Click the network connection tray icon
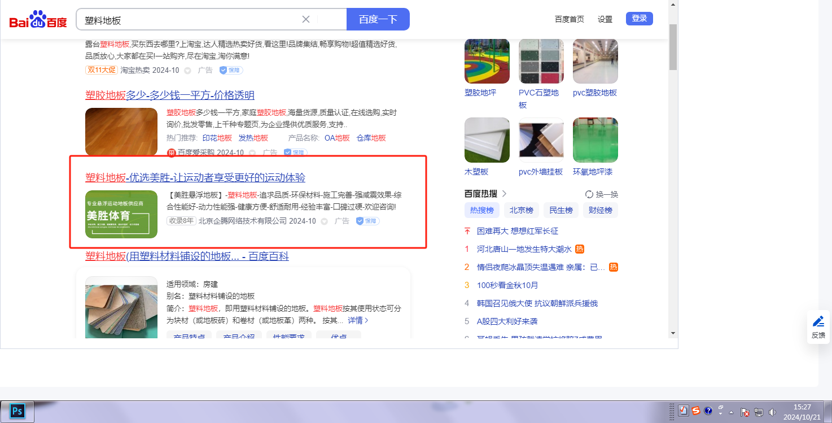 [759, 412]
